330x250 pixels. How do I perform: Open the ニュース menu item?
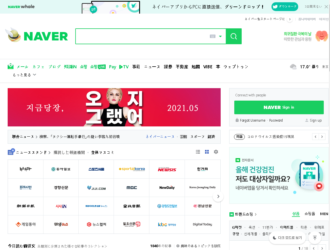tap(152, 67)
